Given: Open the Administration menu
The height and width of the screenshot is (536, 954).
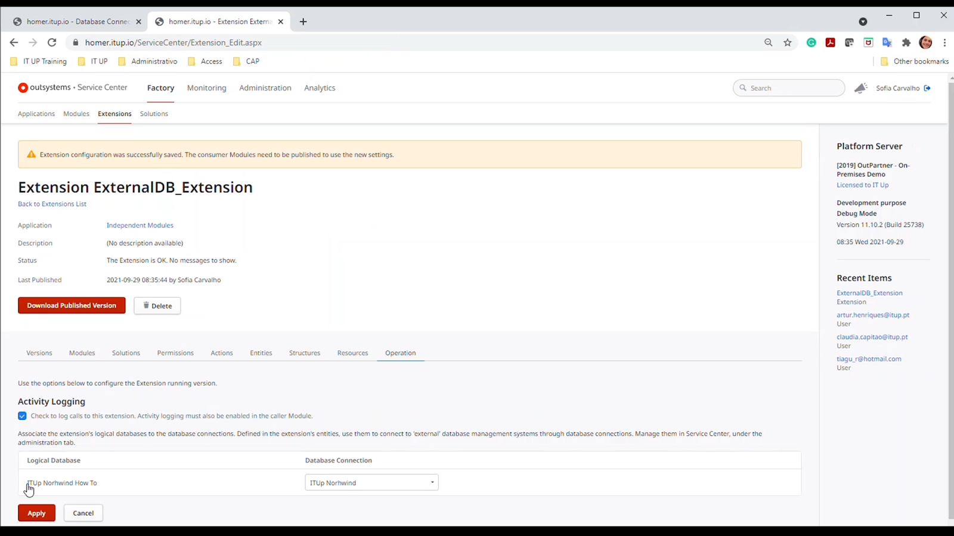Looking at the screenshot, I should 265,88.
